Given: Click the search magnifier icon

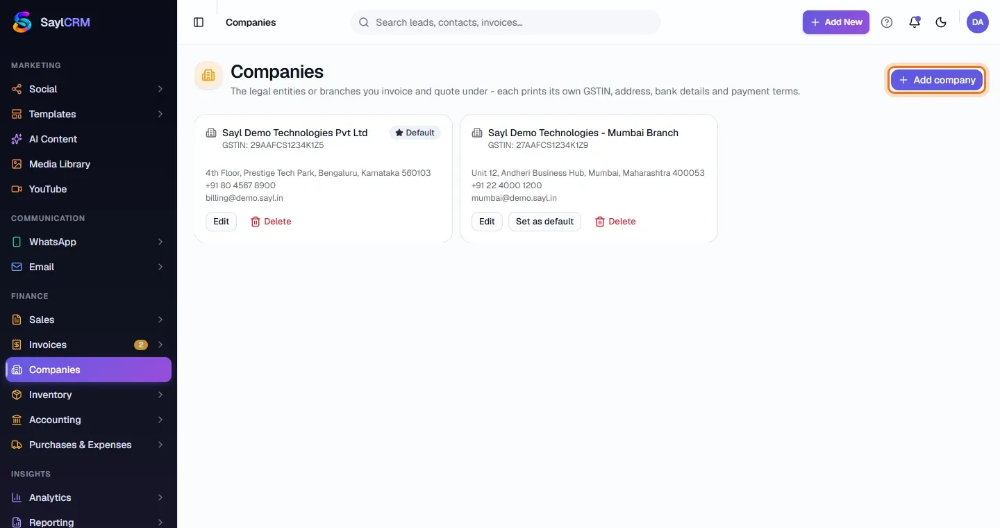Looking at the screenshot, I should (x=363, y=22).
